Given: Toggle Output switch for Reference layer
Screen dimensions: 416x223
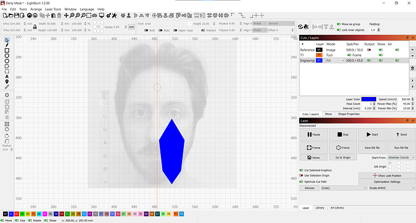Looking at the screenshot, I should pyautogui.click(x=369, y=50).
